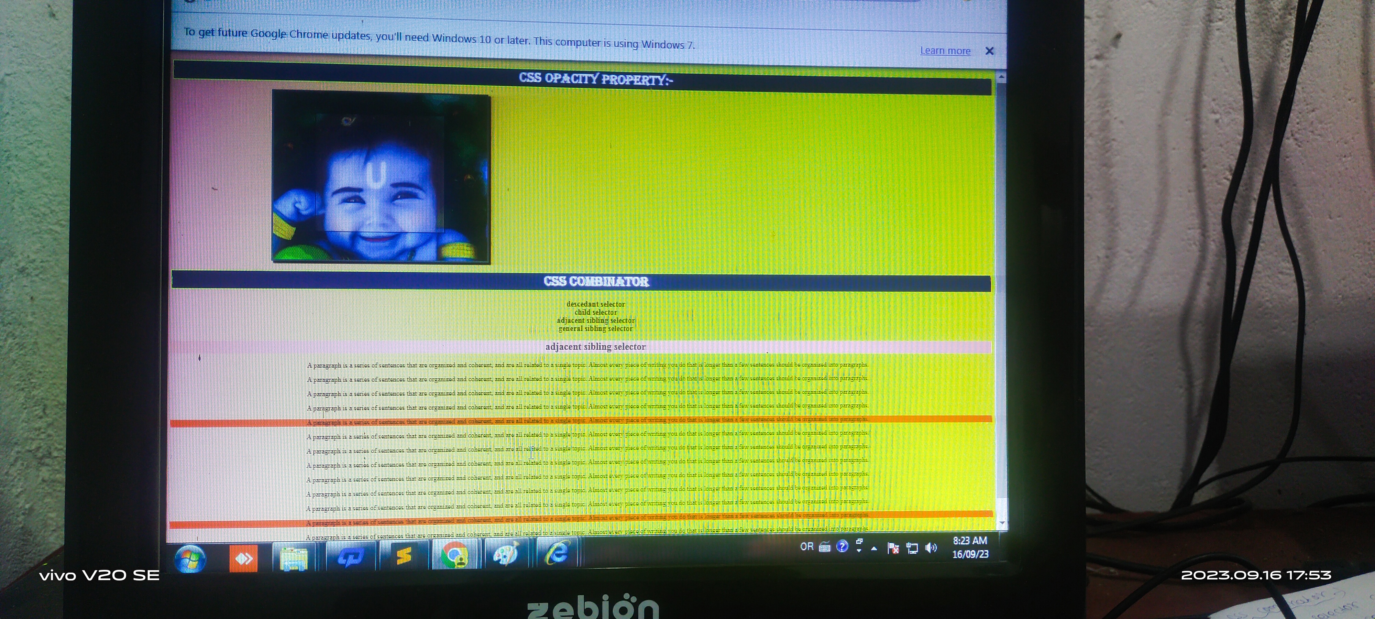Open the clock showing 8:23 AM
The height and width of the screenshot is (619, 1375).
click(970, 547)
